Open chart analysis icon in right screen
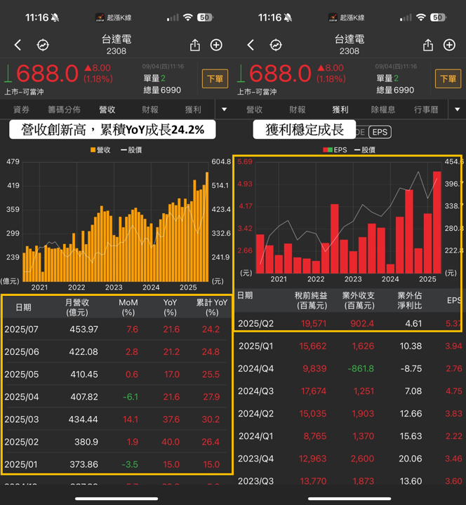 [x=276, y=45]
